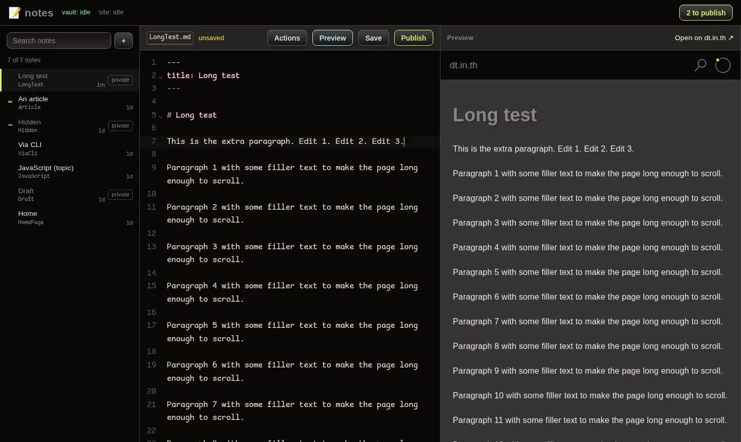
Task: Open the Draft note
Action: pyautogui.click(x=70, y=195)
